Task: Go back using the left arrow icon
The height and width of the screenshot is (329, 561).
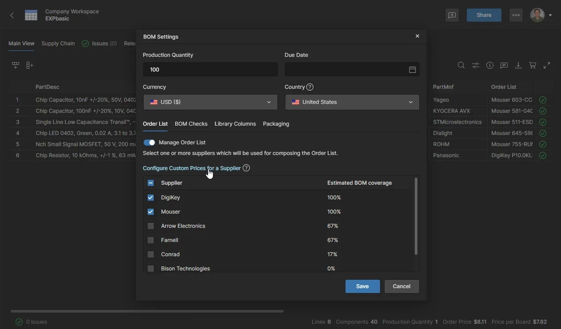Action: (12, 15)
